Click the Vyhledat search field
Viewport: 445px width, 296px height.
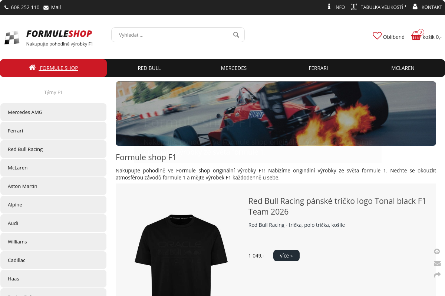[178, 35]
